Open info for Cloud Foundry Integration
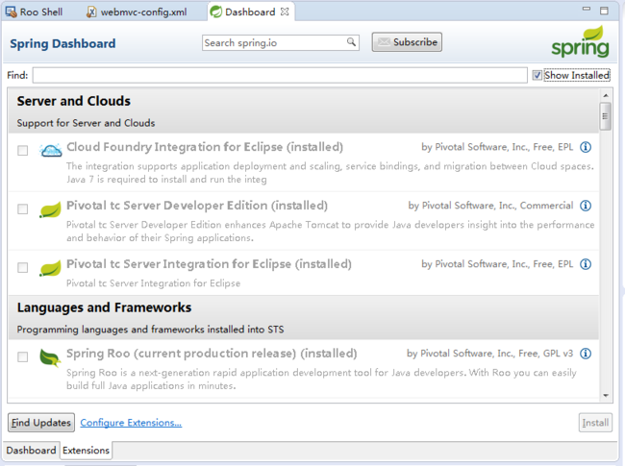The image size is (625, 466). pyautogui.click(x=586, y=147)
